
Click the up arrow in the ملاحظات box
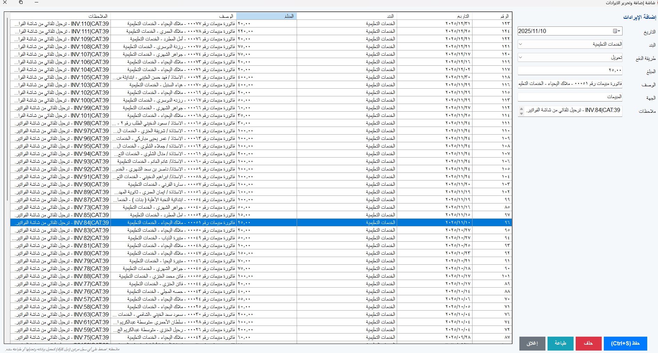(521, 109)
